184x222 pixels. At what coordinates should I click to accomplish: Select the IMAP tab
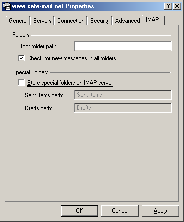point(152,20)
